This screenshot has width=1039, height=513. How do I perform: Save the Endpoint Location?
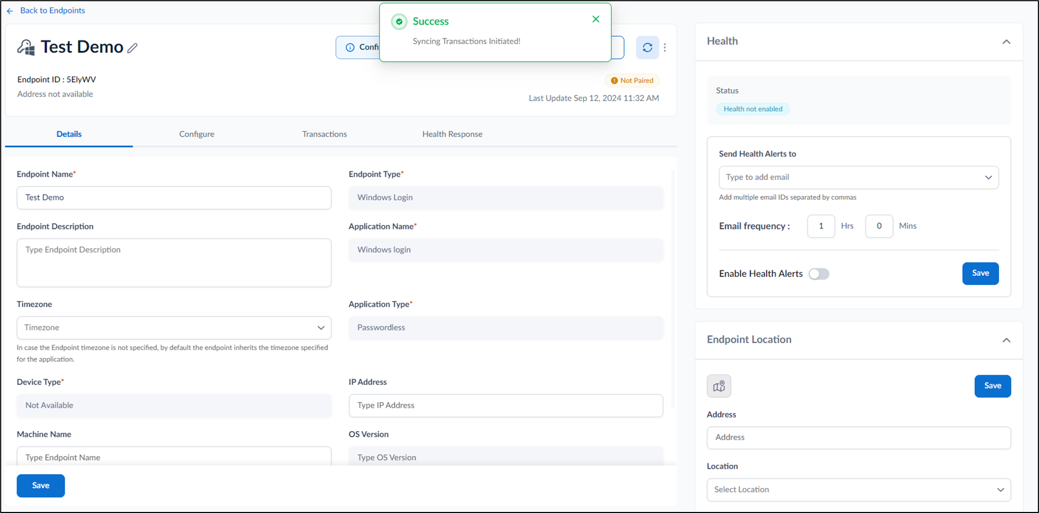pyautogui.click(x=992, y=386)
